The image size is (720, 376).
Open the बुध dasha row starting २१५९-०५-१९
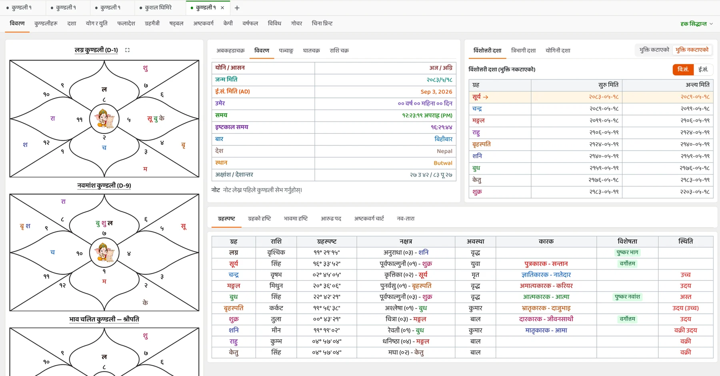(x=591, y=168)
